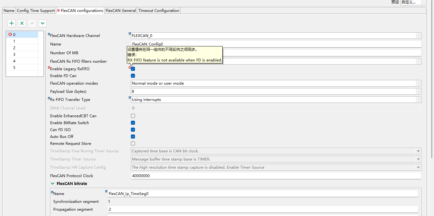Viewport: 434px width, 216px height.
Task: Enable the Remote Request Store checkbox
Action: pos(133,143)
